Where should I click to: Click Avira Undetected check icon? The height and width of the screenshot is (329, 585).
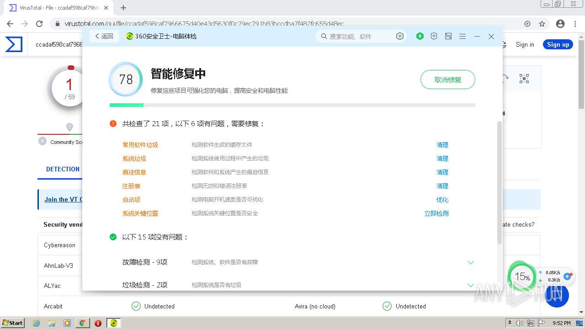[387, 306]
